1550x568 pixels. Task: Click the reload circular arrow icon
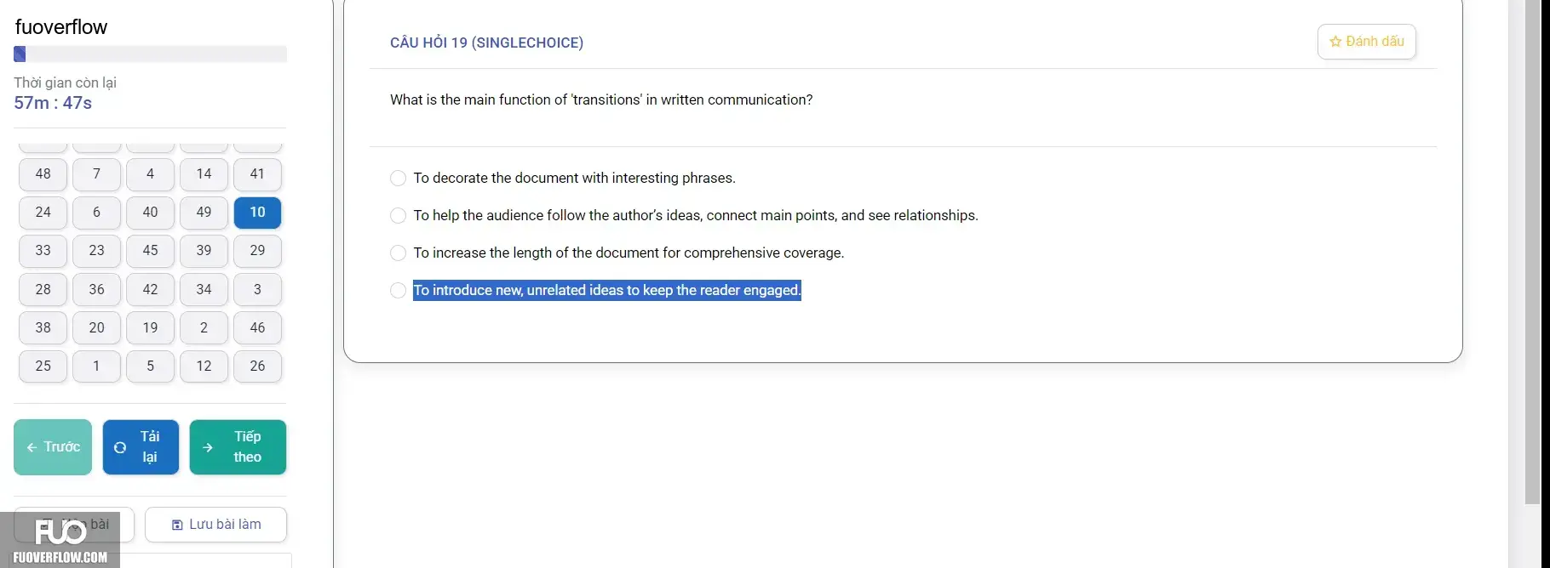click(x=120, y=447)
